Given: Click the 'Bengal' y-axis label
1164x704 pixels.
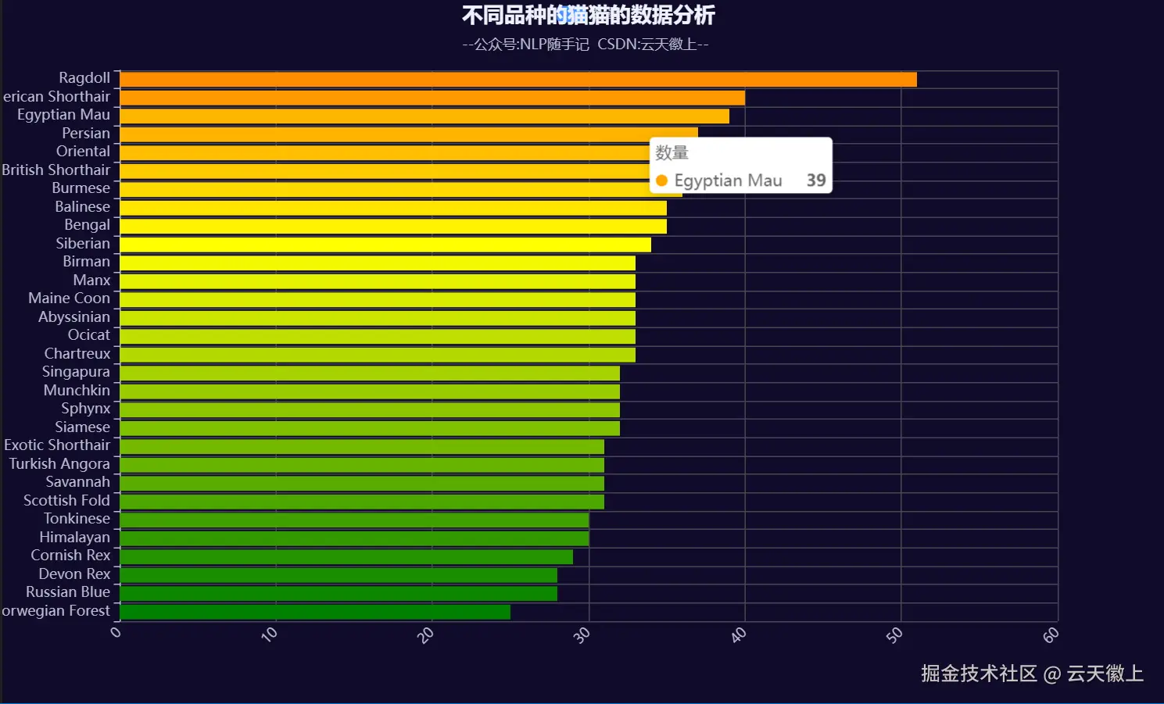Looking at the screenshot, I should pyautogui.click(x=87, y=225).
